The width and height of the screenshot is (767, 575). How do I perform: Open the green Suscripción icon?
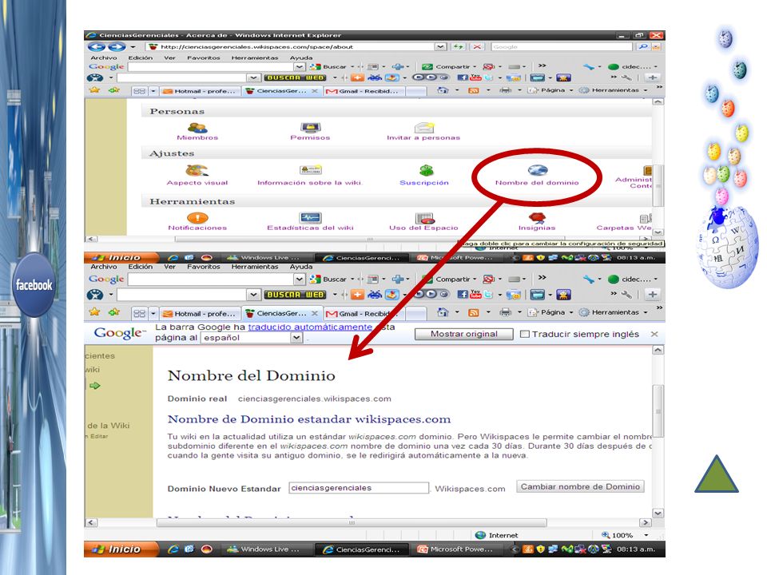pos(426,170)
